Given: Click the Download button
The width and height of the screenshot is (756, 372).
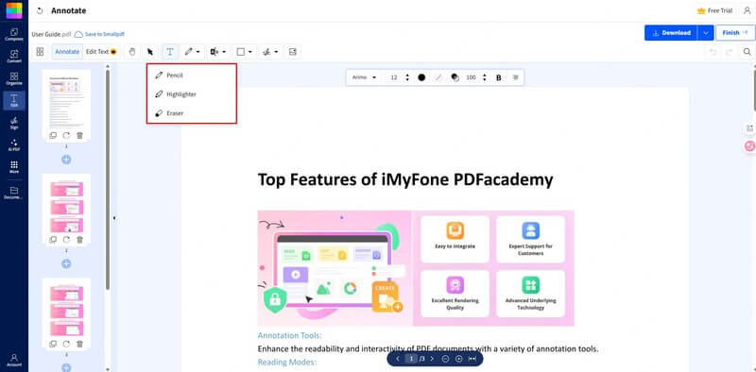Looking at the screenshot, I should coord(671,33).
